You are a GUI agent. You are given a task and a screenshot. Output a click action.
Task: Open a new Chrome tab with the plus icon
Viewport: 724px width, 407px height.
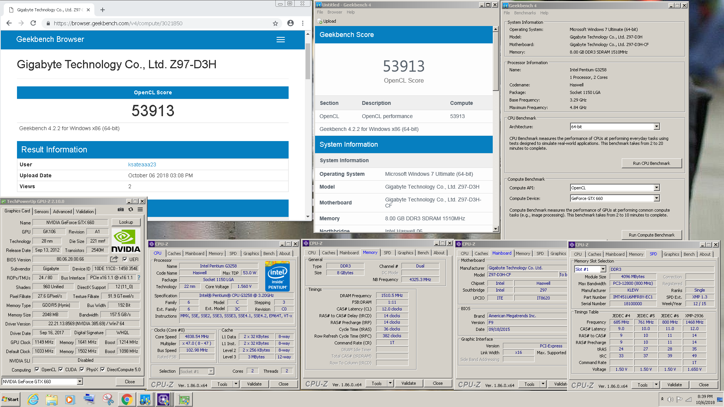103,10
